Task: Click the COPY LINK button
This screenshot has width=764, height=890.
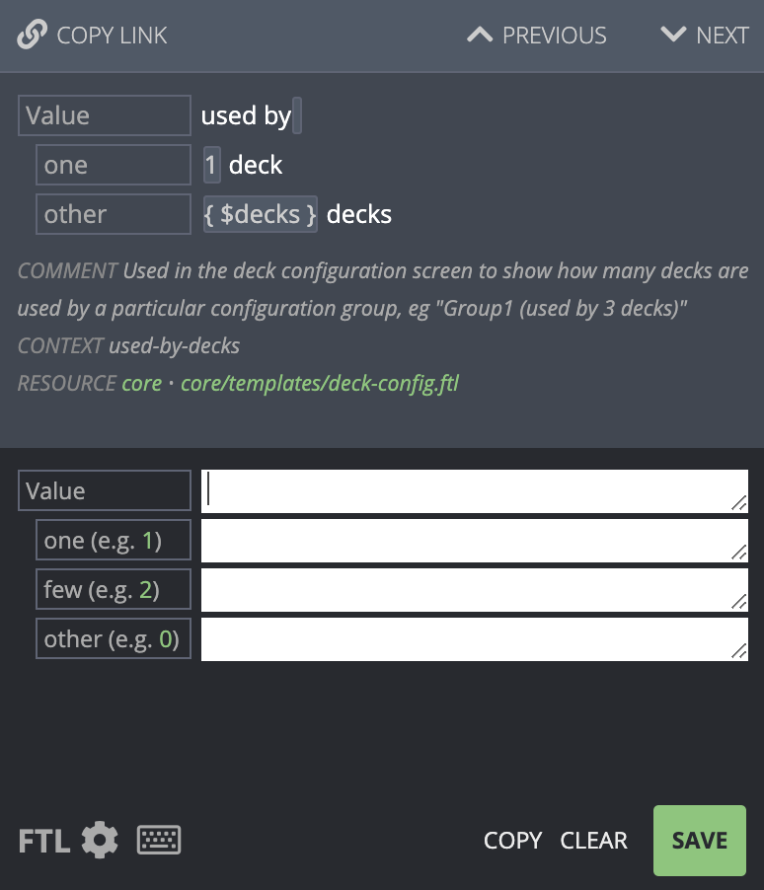Action: pos(92,36)
